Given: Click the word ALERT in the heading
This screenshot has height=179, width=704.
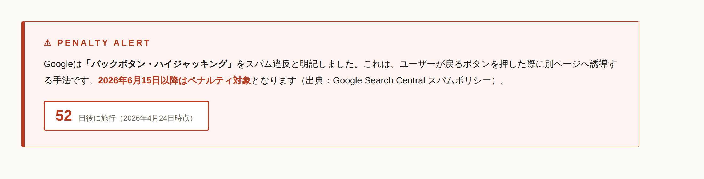Looking at the screenshot, I should click(x=132, y=43).
